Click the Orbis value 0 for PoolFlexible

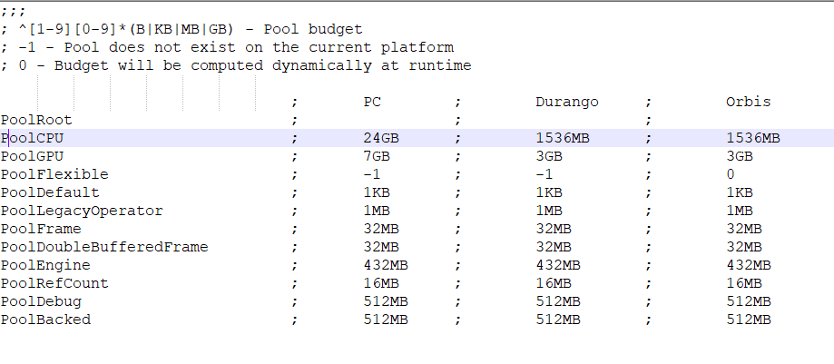click(x=731, y=174)
